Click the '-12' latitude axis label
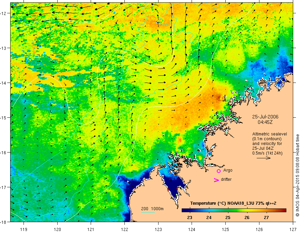The height and width of the screenshot is (232, 300). click(x=3, y=13)
